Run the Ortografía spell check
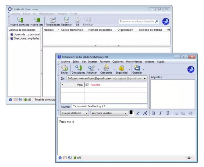 point(106,68)
